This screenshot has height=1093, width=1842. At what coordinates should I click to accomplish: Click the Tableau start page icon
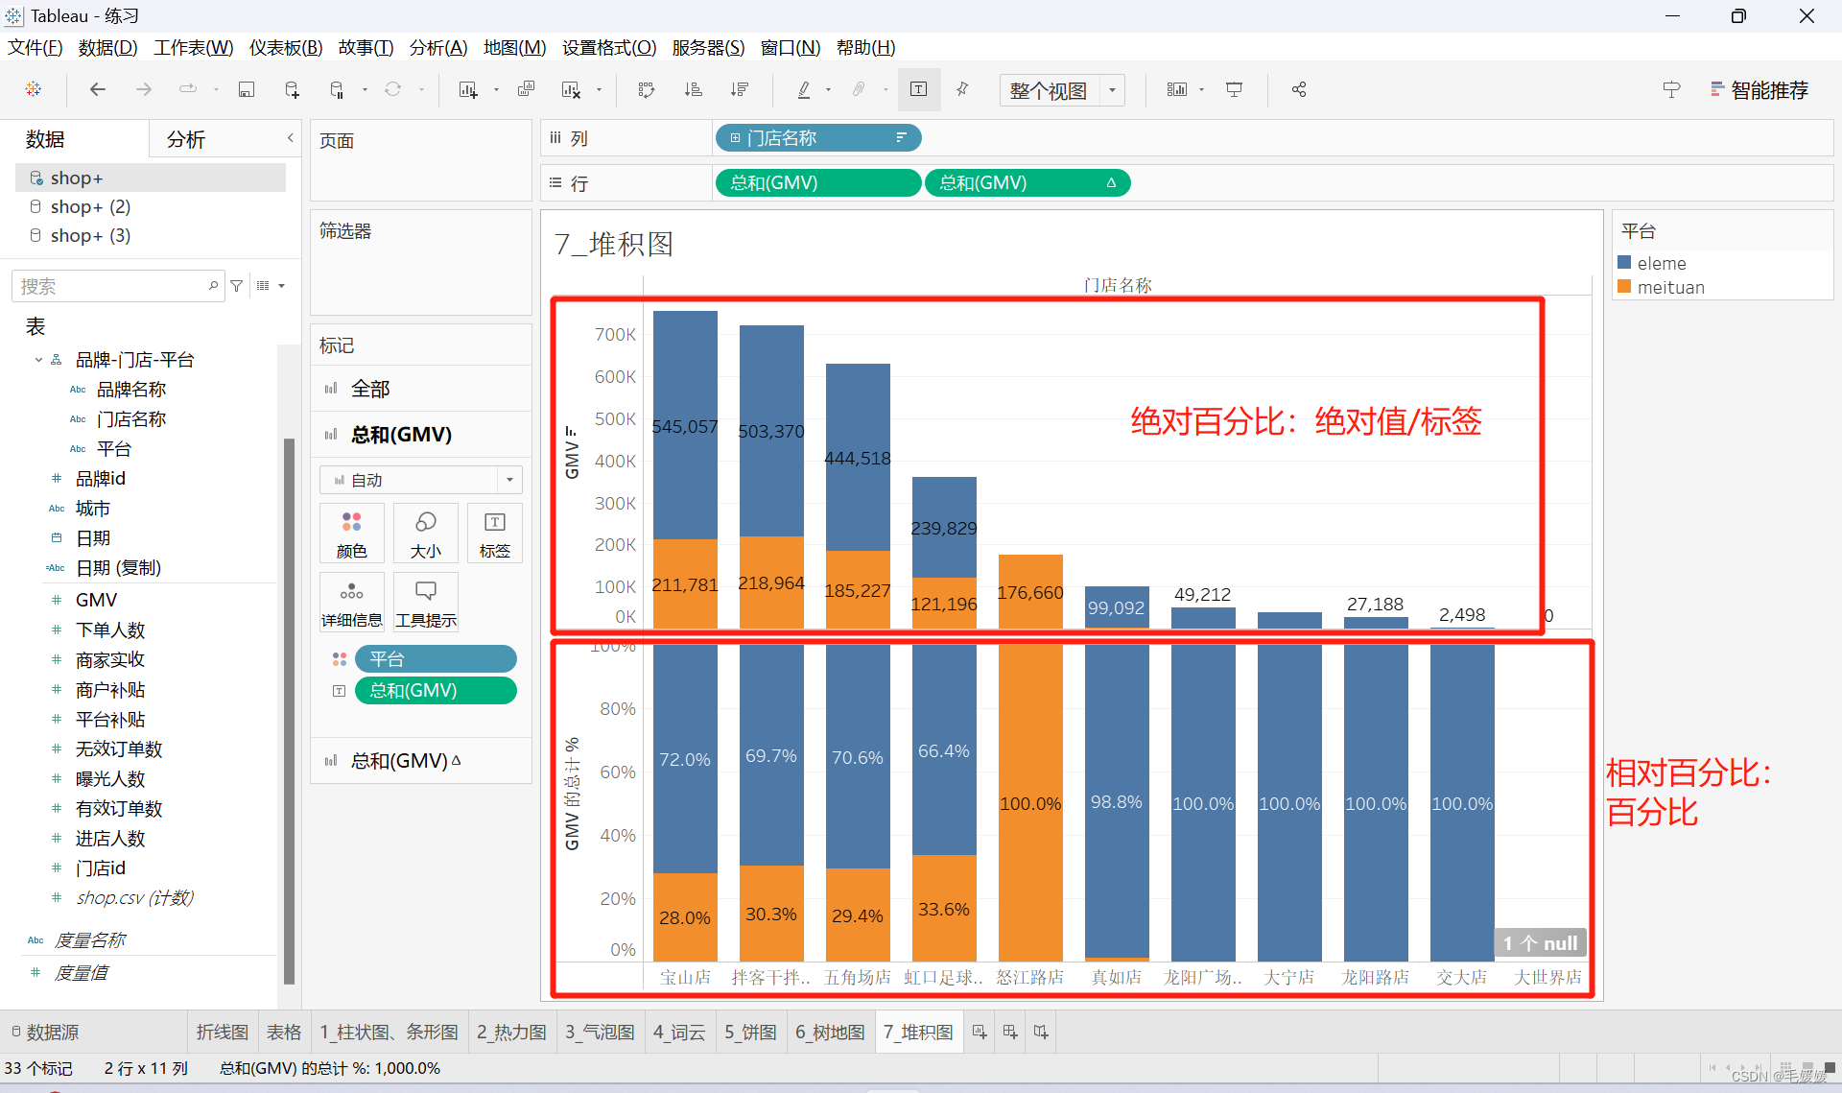coord(34,89)
